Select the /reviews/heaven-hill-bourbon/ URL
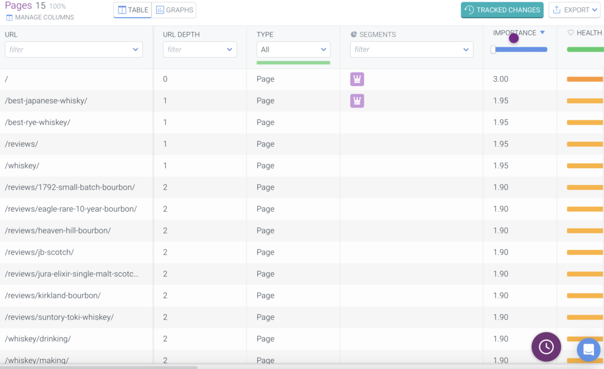Screen dimensions: 604x369 (58, 230)
